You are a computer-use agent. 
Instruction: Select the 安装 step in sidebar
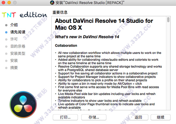[x=14, y=61]
